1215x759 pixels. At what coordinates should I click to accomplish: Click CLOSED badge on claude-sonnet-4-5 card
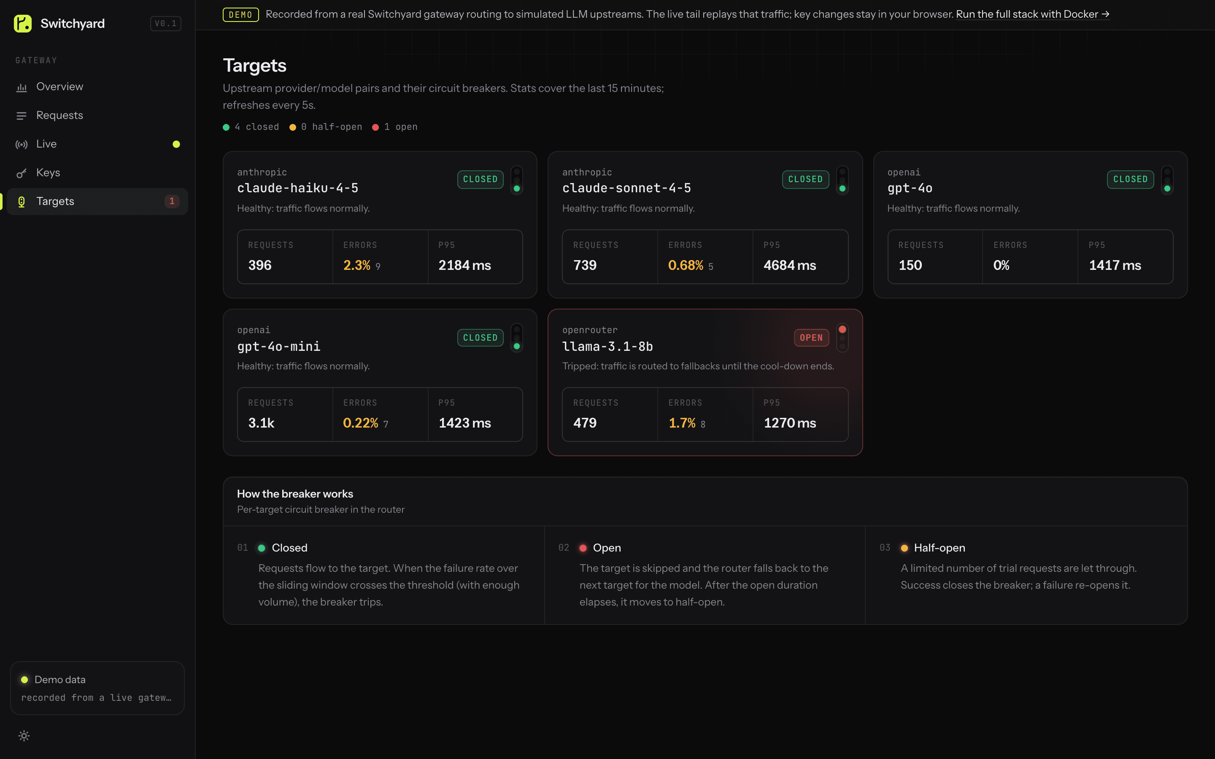[805, 180]
